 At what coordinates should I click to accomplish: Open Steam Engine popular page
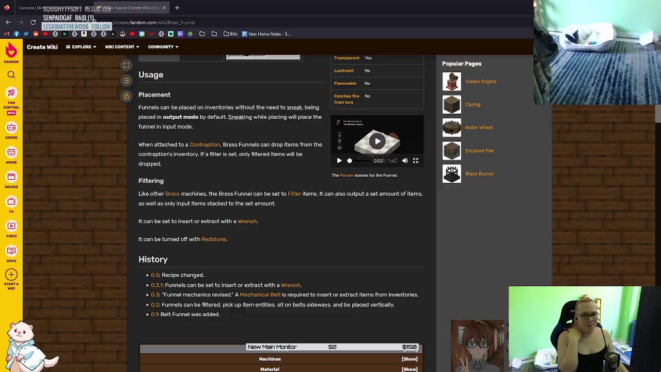[481, 81]
